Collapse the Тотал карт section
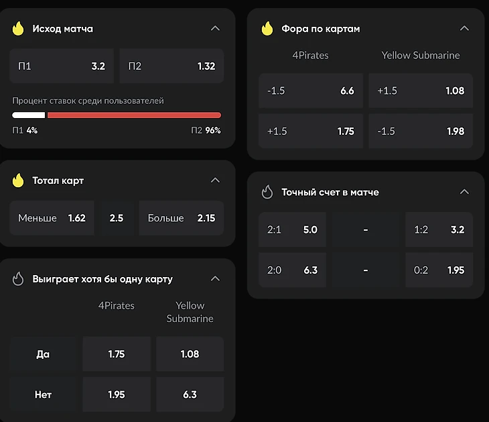The height and width of the screenshot is (422, 489). [215, 180]
